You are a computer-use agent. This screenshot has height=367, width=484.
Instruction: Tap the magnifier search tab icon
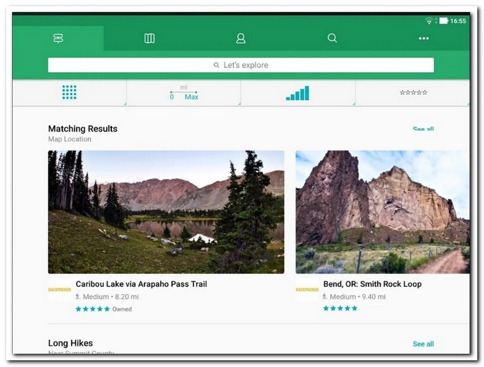(332, 38)
